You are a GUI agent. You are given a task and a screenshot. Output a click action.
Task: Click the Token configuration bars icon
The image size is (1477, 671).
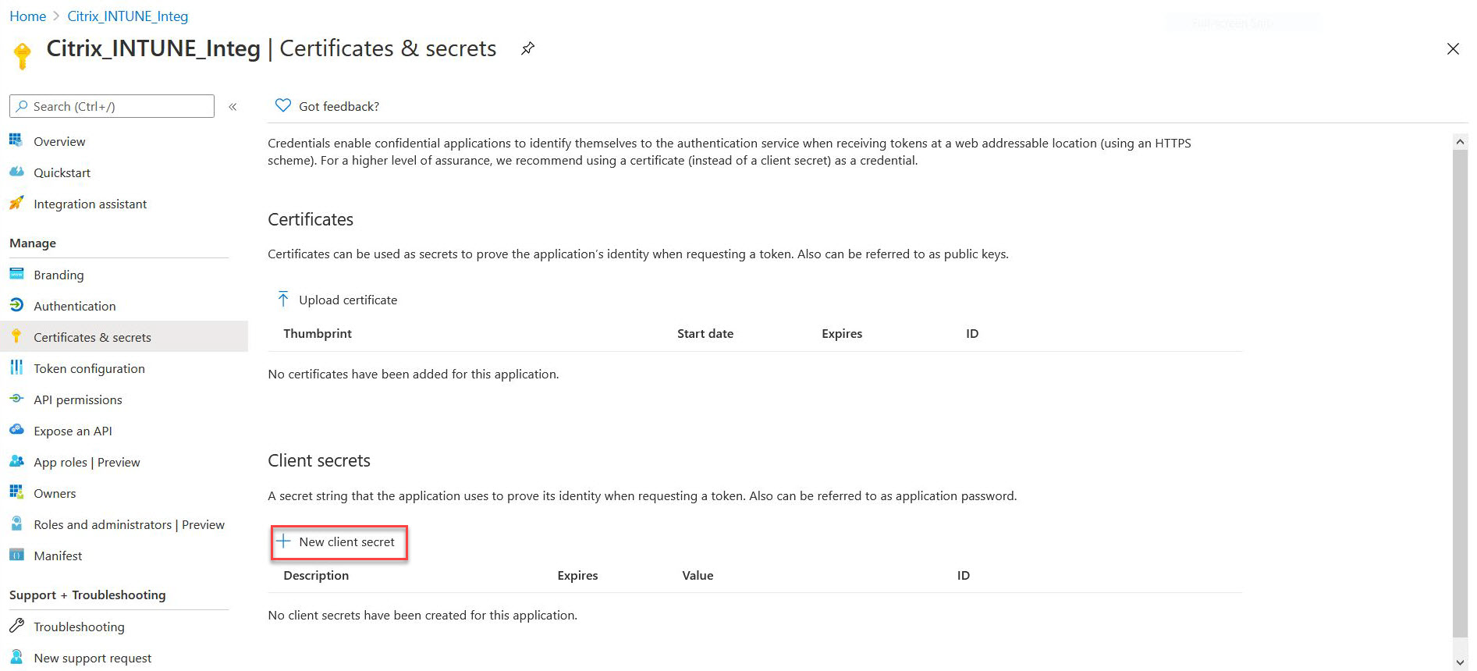point(16,367)
